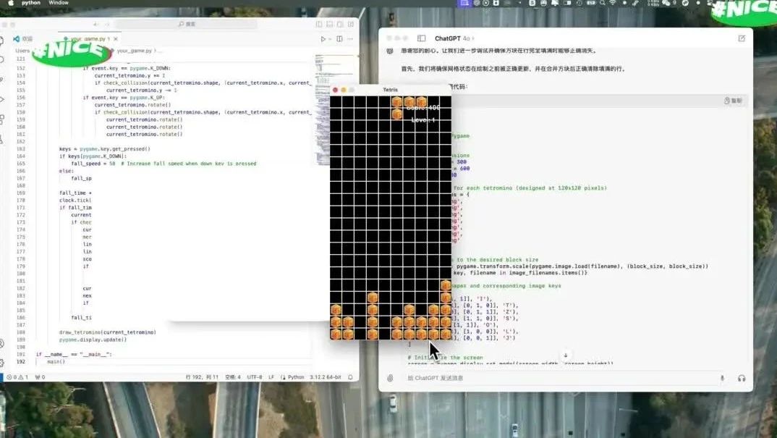777x438 pixels.
Task: Open the VS Code welcome tab
Action: coord(23,38)
